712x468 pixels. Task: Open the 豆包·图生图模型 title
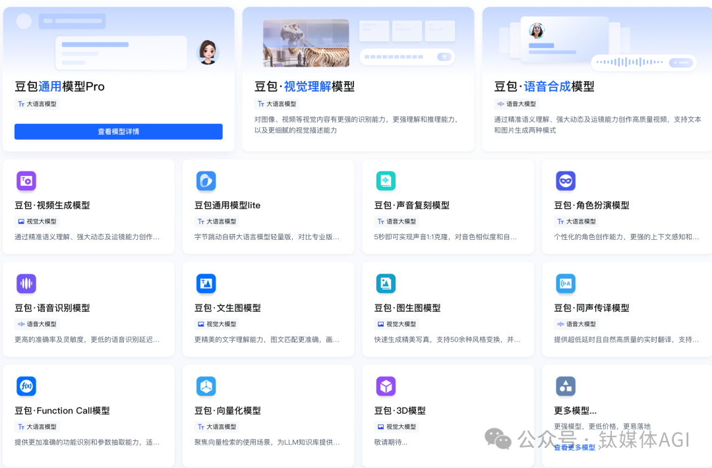[407, 308]
